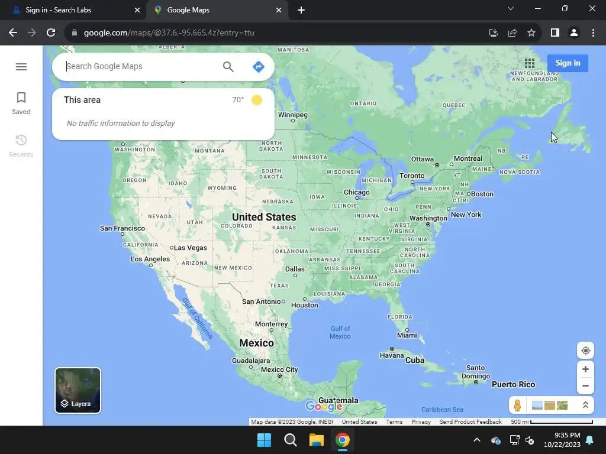Open the Recents panel
Image resolution: width=606 pixels, height=454 pixels.
click(x=21, y=146)
